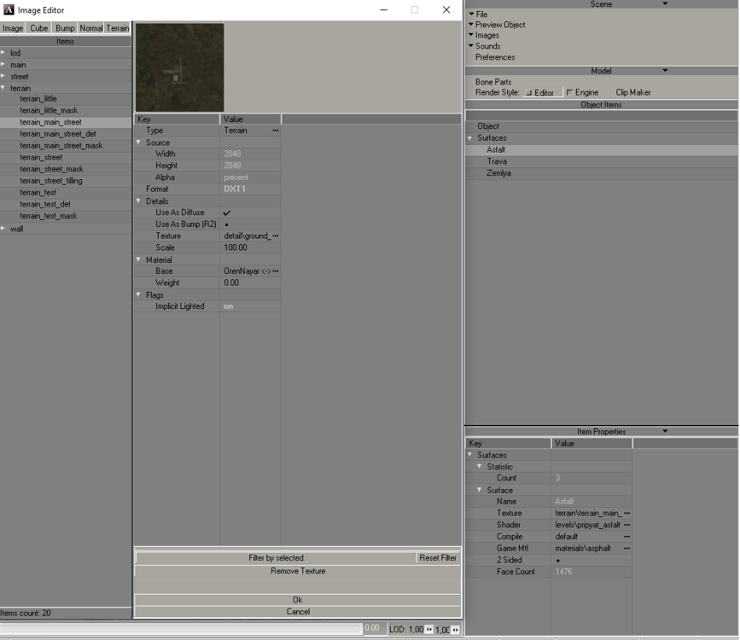Select terrain_street_mask in the list
740x640 pixels.
tap(51, 169)
